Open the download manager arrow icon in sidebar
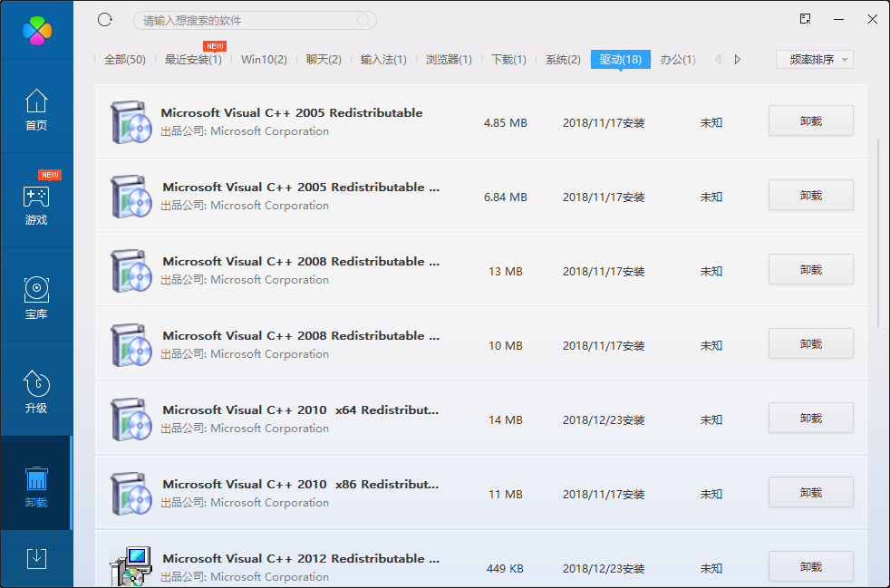The width and height of the screenshot is (890, 588). [36, 558]
